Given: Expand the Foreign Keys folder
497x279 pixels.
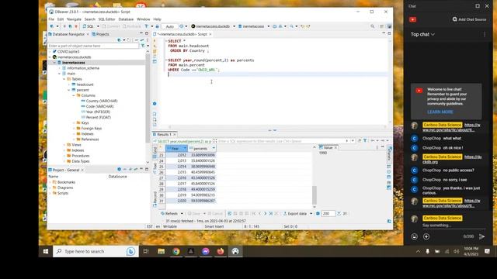Looking at the screenshot, I should pyautogui.click(x=74, y=129).
